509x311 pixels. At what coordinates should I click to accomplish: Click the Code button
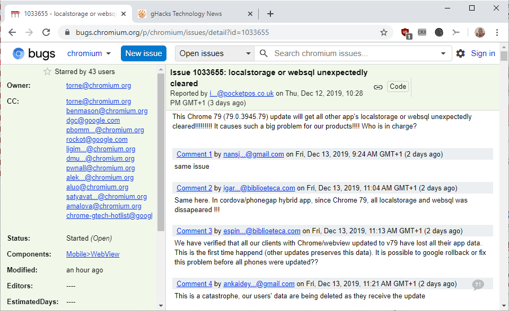click(x=398, y=87)
